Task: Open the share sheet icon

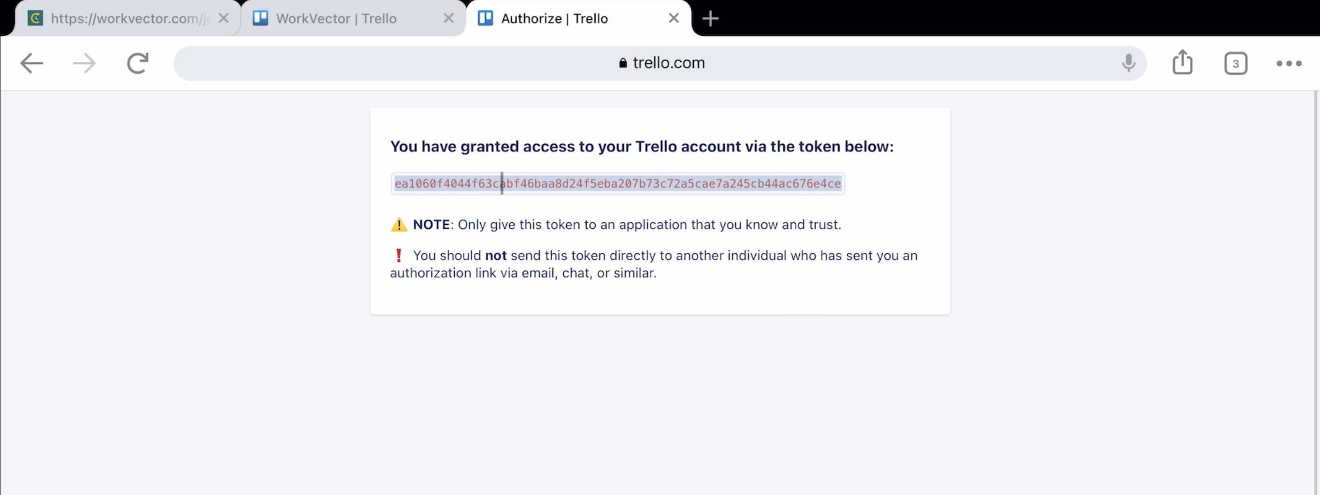Action: [1182, 62]
